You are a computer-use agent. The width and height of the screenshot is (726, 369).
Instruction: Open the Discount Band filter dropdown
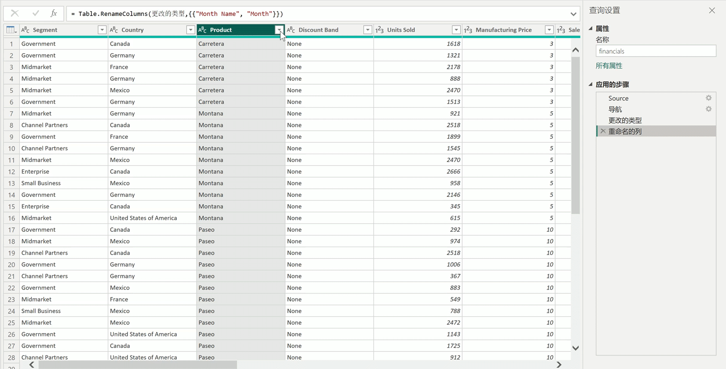coord(368,30)
